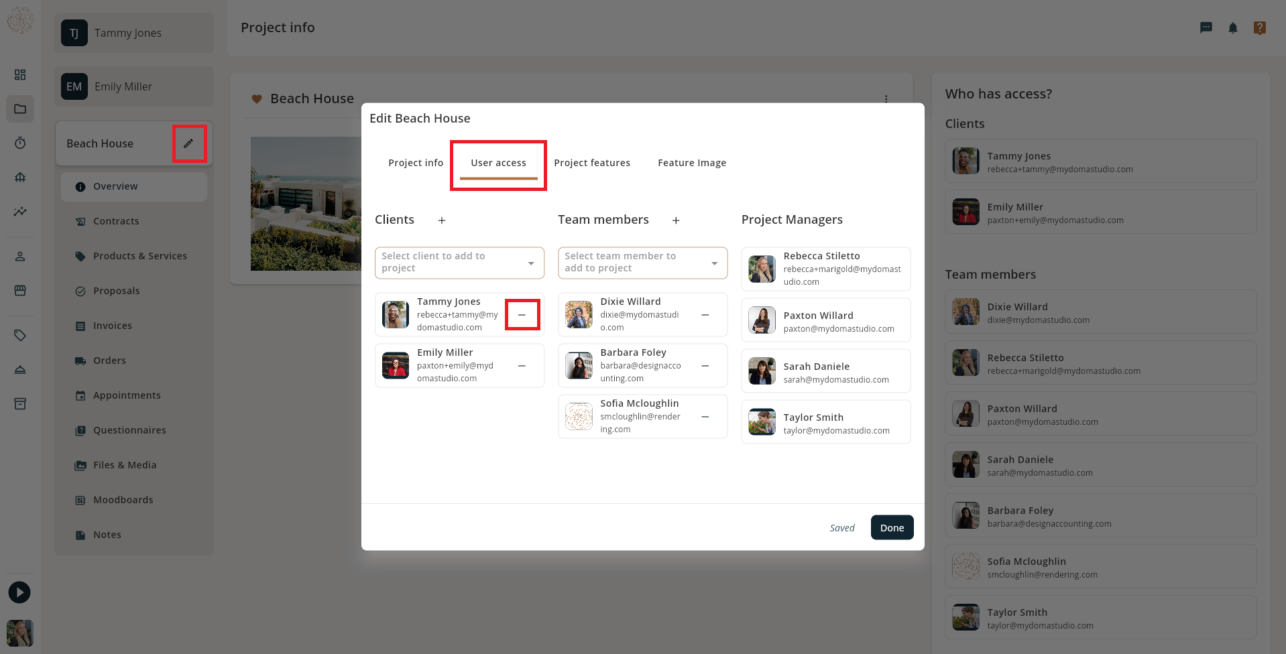Open Proposals in project menu

coord(134,291)
